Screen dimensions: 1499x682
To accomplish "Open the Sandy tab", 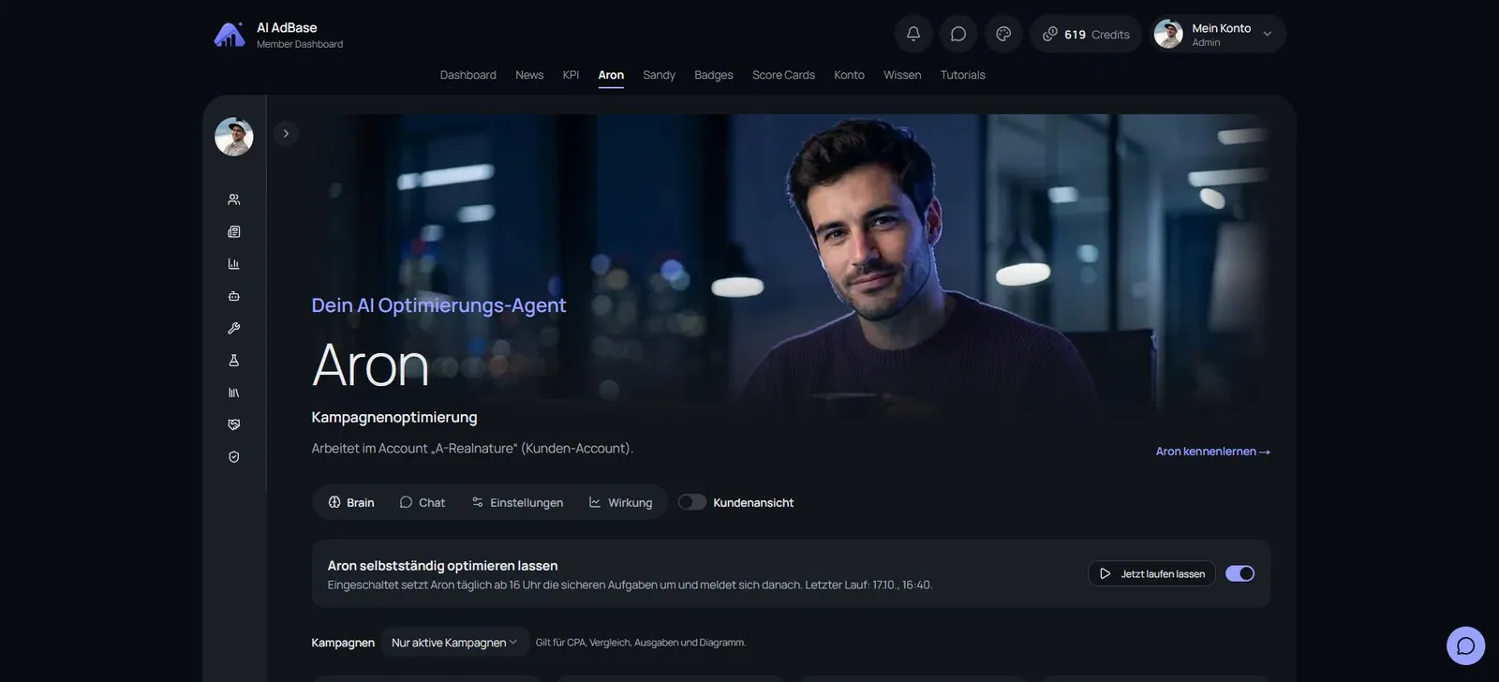I will pos(659,75).
